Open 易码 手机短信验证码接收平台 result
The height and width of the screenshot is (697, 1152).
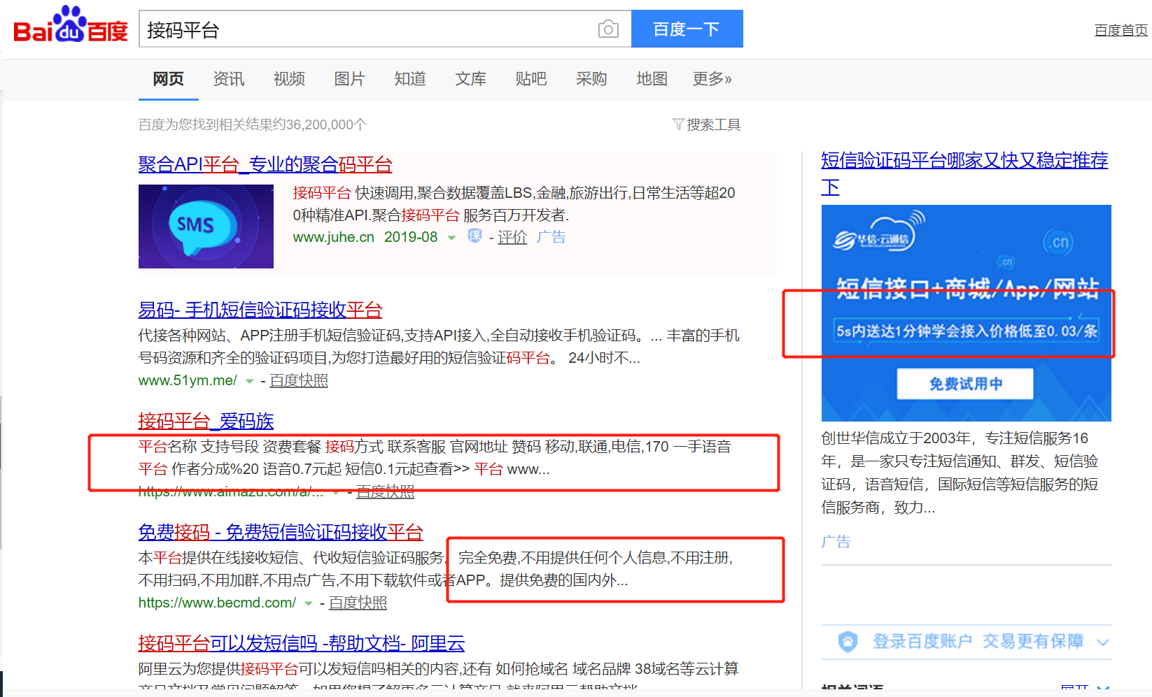260,310
